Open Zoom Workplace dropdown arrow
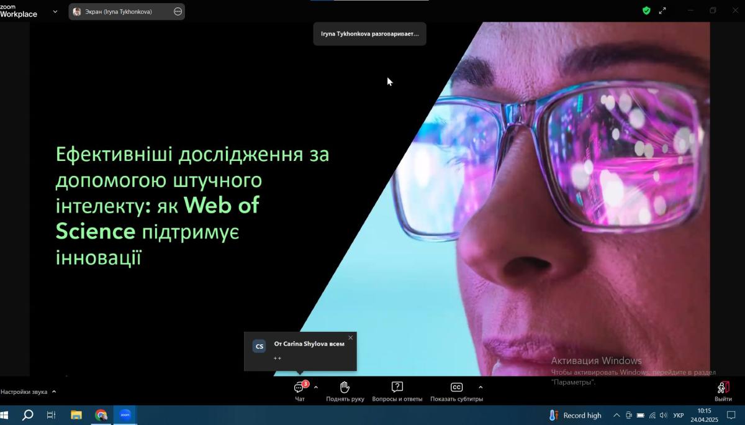 55,11
